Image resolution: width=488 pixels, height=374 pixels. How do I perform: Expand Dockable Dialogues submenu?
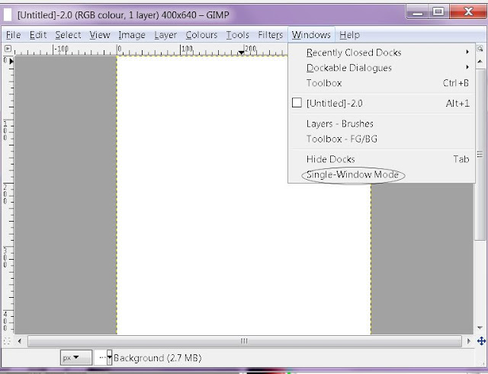click(x=382, y=68)
